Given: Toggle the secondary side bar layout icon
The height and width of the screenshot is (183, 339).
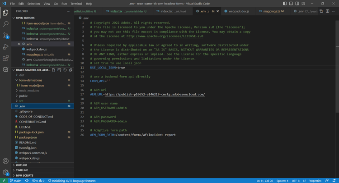Looking at the screenshot, I should pos(297,4).
